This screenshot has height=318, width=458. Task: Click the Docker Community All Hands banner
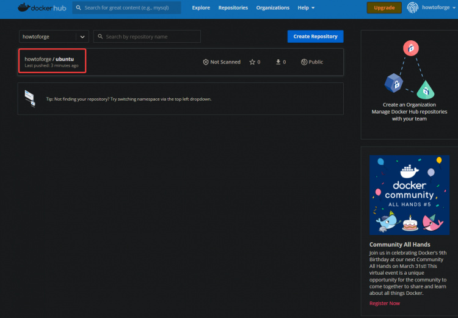pos(409,195)
